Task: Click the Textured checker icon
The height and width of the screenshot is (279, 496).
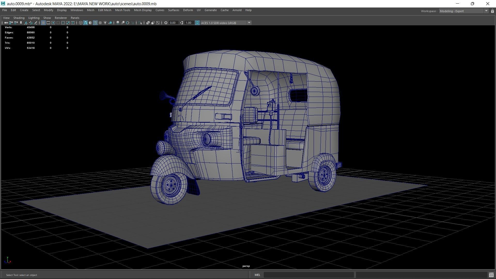Action: [100, 23]
